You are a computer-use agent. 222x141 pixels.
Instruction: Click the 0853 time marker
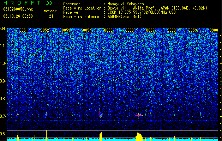click(66, 30)
